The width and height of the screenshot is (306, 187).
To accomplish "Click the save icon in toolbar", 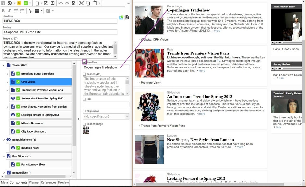I will point(3,3).
